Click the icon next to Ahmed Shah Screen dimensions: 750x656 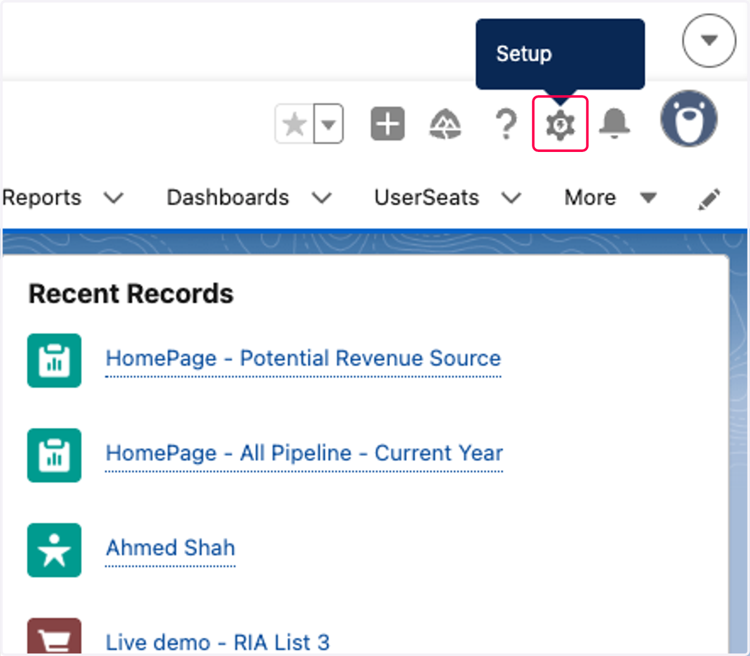tap(54, 550)
